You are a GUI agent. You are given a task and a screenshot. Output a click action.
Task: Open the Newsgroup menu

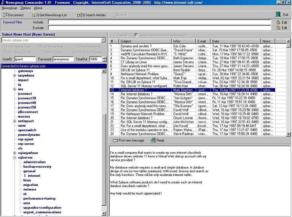point(9,8)
